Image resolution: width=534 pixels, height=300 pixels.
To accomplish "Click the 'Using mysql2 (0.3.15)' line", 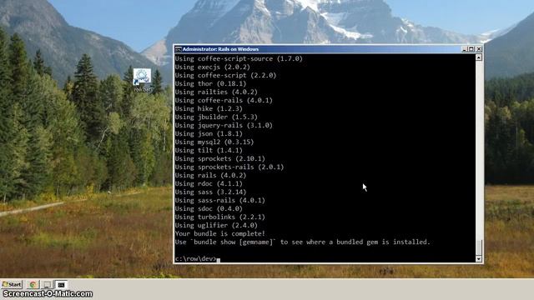I will pos(214,142).
